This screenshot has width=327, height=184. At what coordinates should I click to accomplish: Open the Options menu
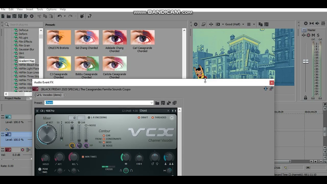(x=51, y=9)
